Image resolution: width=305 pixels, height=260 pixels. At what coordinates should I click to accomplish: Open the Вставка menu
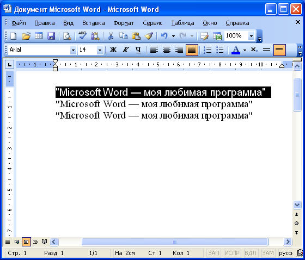coord(94,23)
